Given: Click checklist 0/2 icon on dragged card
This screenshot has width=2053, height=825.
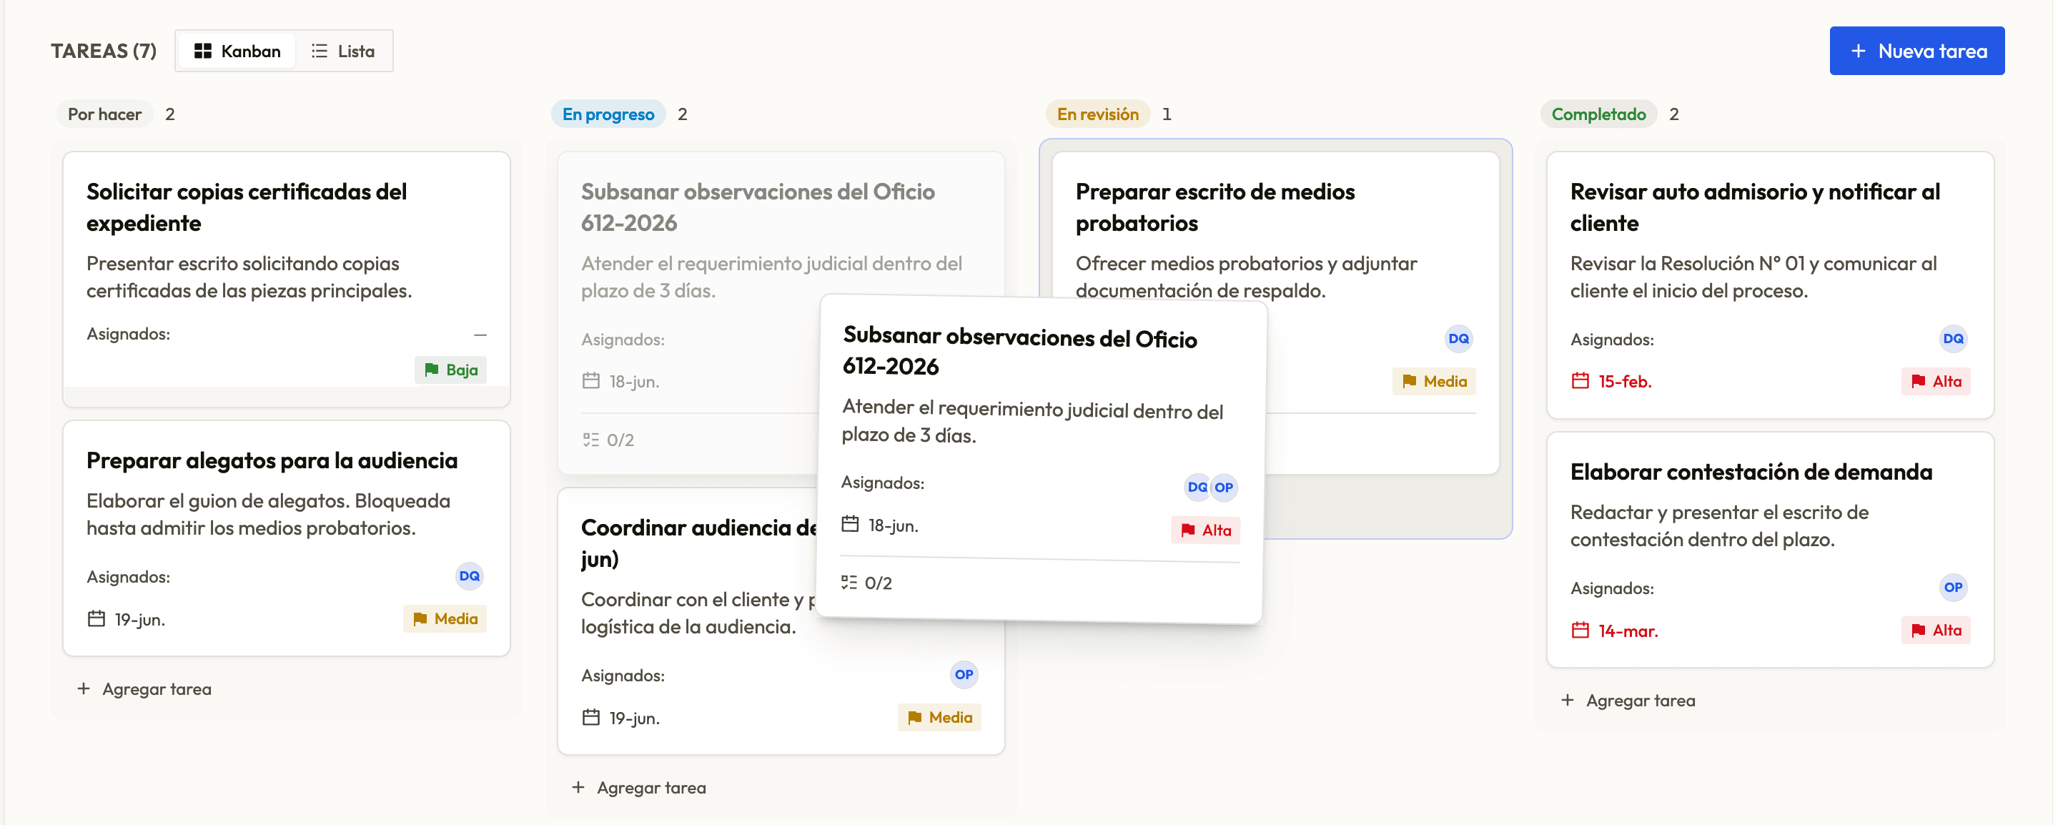Looking at the screenshot, I should 849,583.
